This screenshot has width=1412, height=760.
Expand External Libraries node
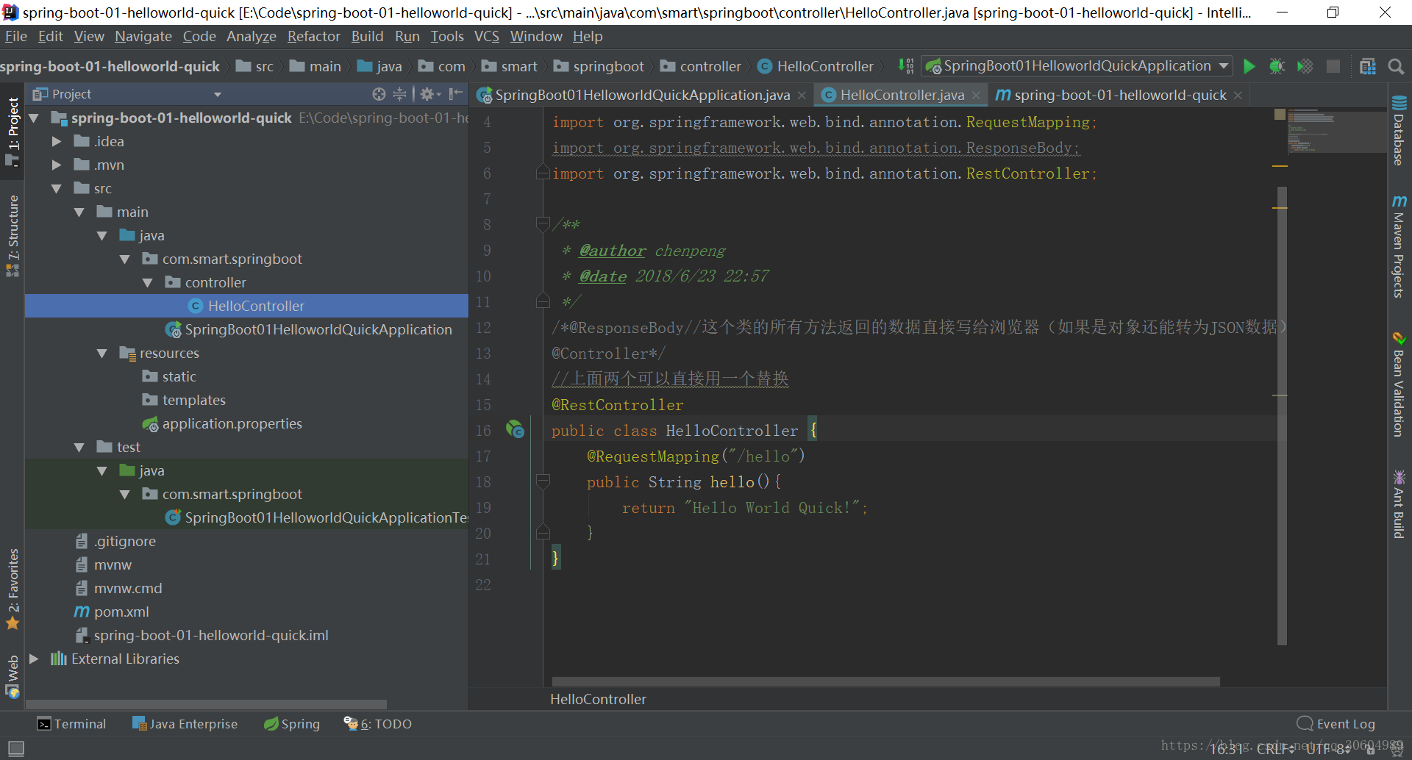point(34,659)
